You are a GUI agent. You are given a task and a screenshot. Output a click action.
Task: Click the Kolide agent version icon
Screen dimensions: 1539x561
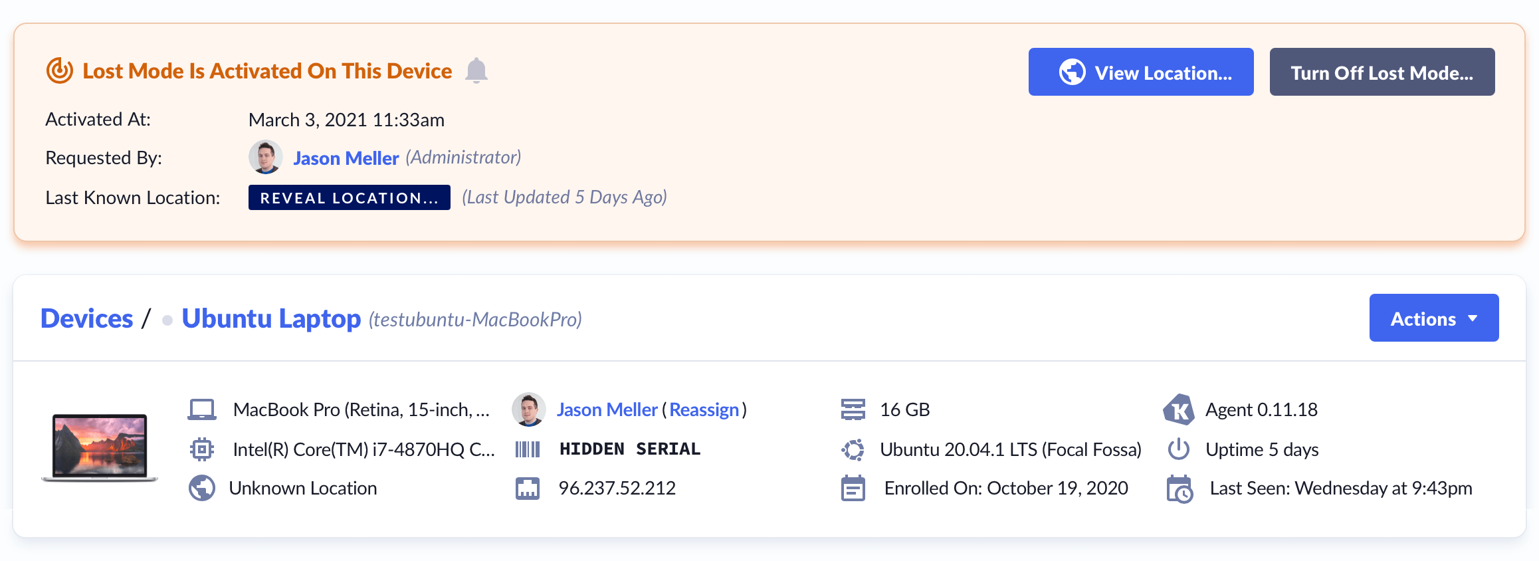(1179, 409)
